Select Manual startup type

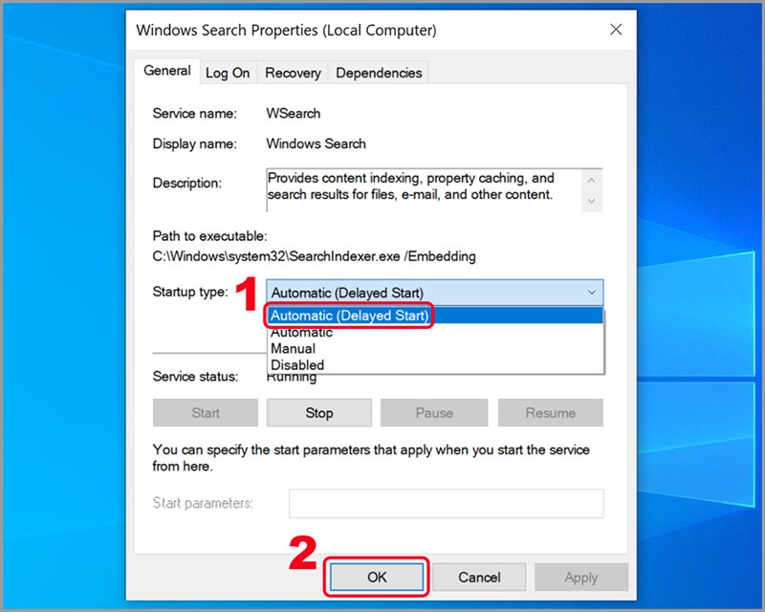click(x=295, y=348)
